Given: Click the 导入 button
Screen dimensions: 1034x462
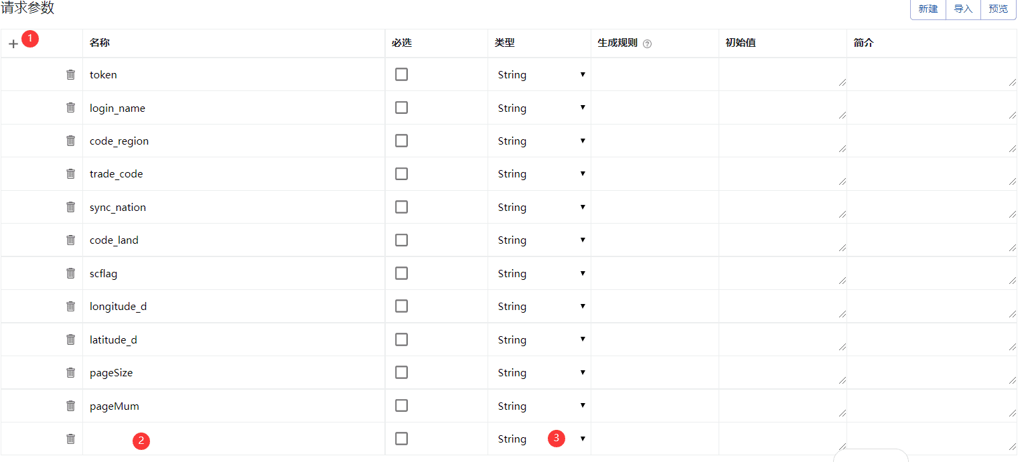Looking at the screenshot, I should [963, 9].
